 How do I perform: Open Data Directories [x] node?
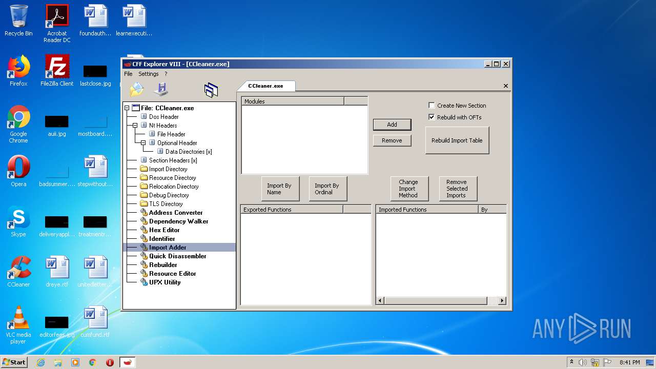coord(189,152)
